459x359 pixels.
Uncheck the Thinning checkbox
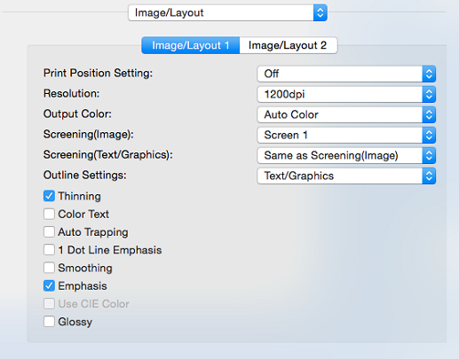click(49, 196)
